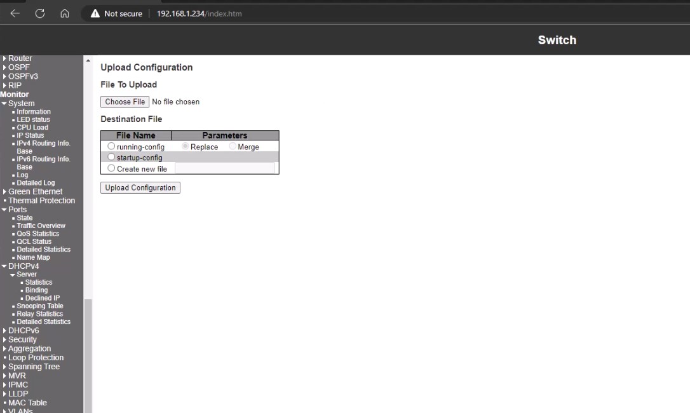Open the MAC Table page
This screenshot has width=690, height=413.
click(27, 403)
